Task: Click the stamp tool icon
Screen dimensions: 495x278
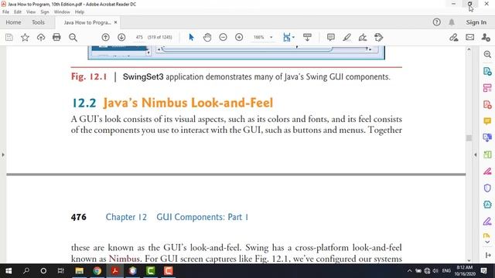Action: [378, 37]
